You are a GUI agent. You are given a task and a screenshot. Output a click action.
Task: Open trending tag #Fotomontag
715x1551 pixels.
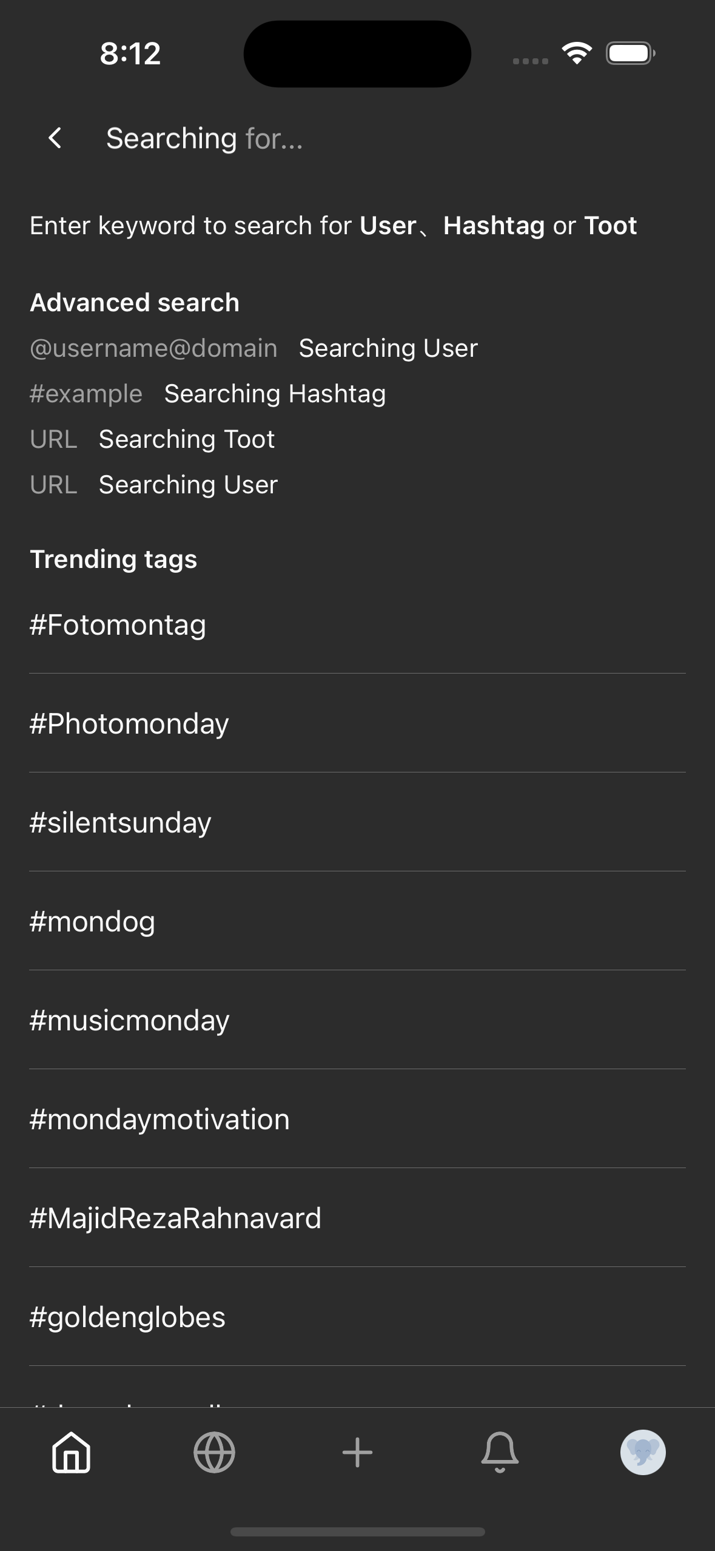point(118,624)
